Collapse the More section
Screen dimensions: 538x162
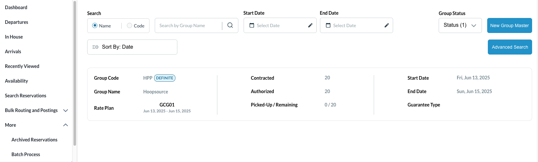click(66, 125)
